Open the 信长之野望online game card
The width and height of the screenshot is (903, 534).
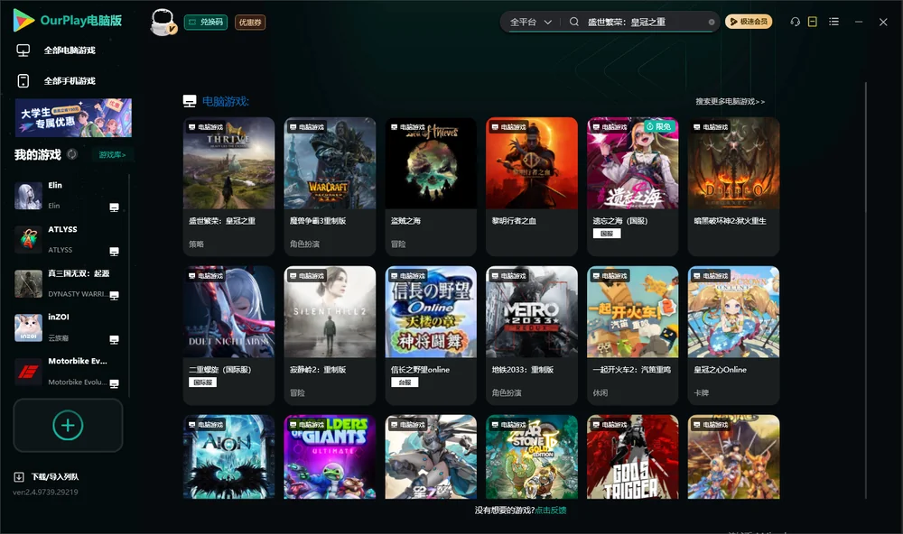[x=431, y=336]
